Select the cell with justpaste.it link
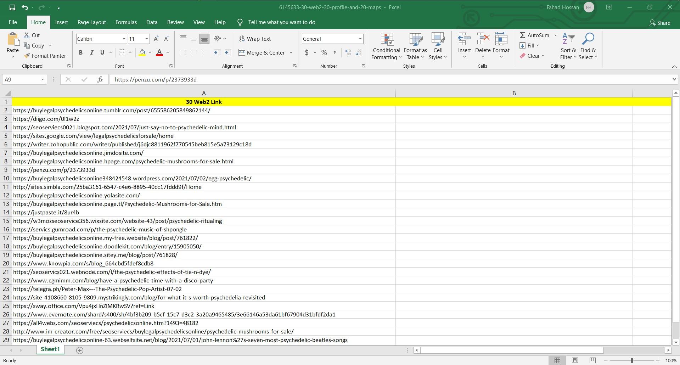Image resolution: width=680 pixels, height=365 pixels. click(x=46, y=212)
